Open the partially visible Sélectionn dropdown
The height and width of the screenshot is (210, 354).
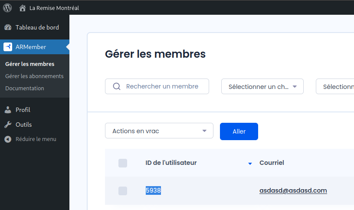click(335, 86)
